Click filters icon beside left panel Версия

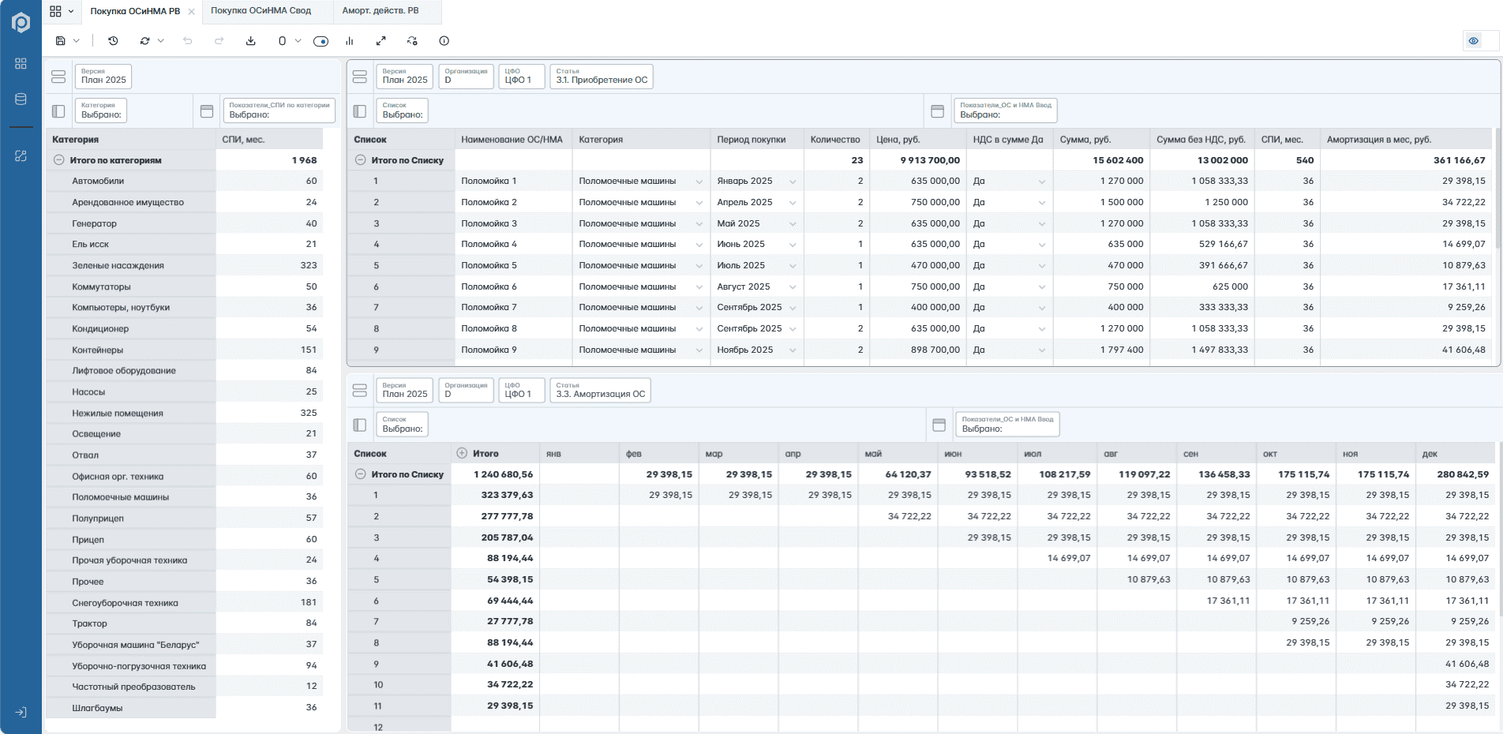pos(58,77)
